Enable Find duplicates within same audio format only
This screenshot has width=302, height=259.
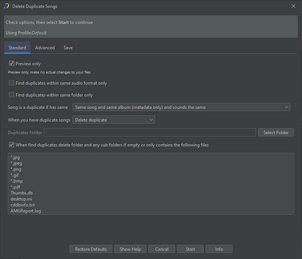12,83
